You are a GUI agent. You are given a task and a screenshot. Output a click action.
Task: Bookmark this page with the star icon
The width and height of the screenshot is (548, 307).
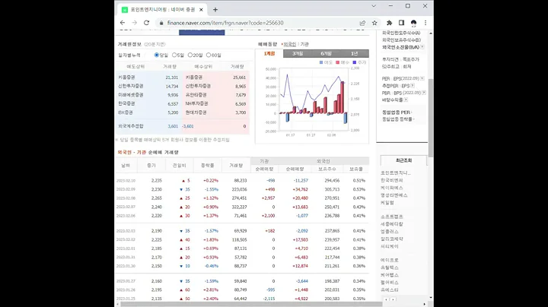pyautogui.click(x=374, y=23)
